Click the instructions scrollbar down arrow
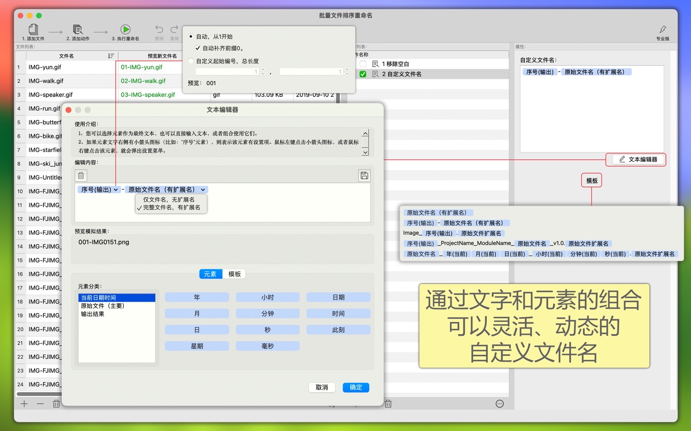691x431 pixels. [x=365, y=152]
